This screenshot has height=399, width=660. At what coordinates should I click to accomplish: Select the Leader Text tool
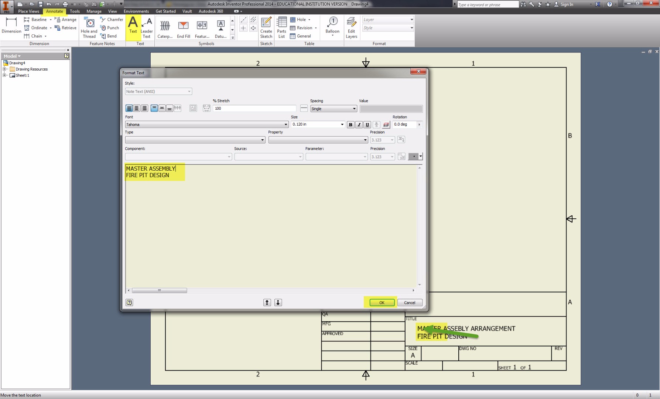[147, 28]
